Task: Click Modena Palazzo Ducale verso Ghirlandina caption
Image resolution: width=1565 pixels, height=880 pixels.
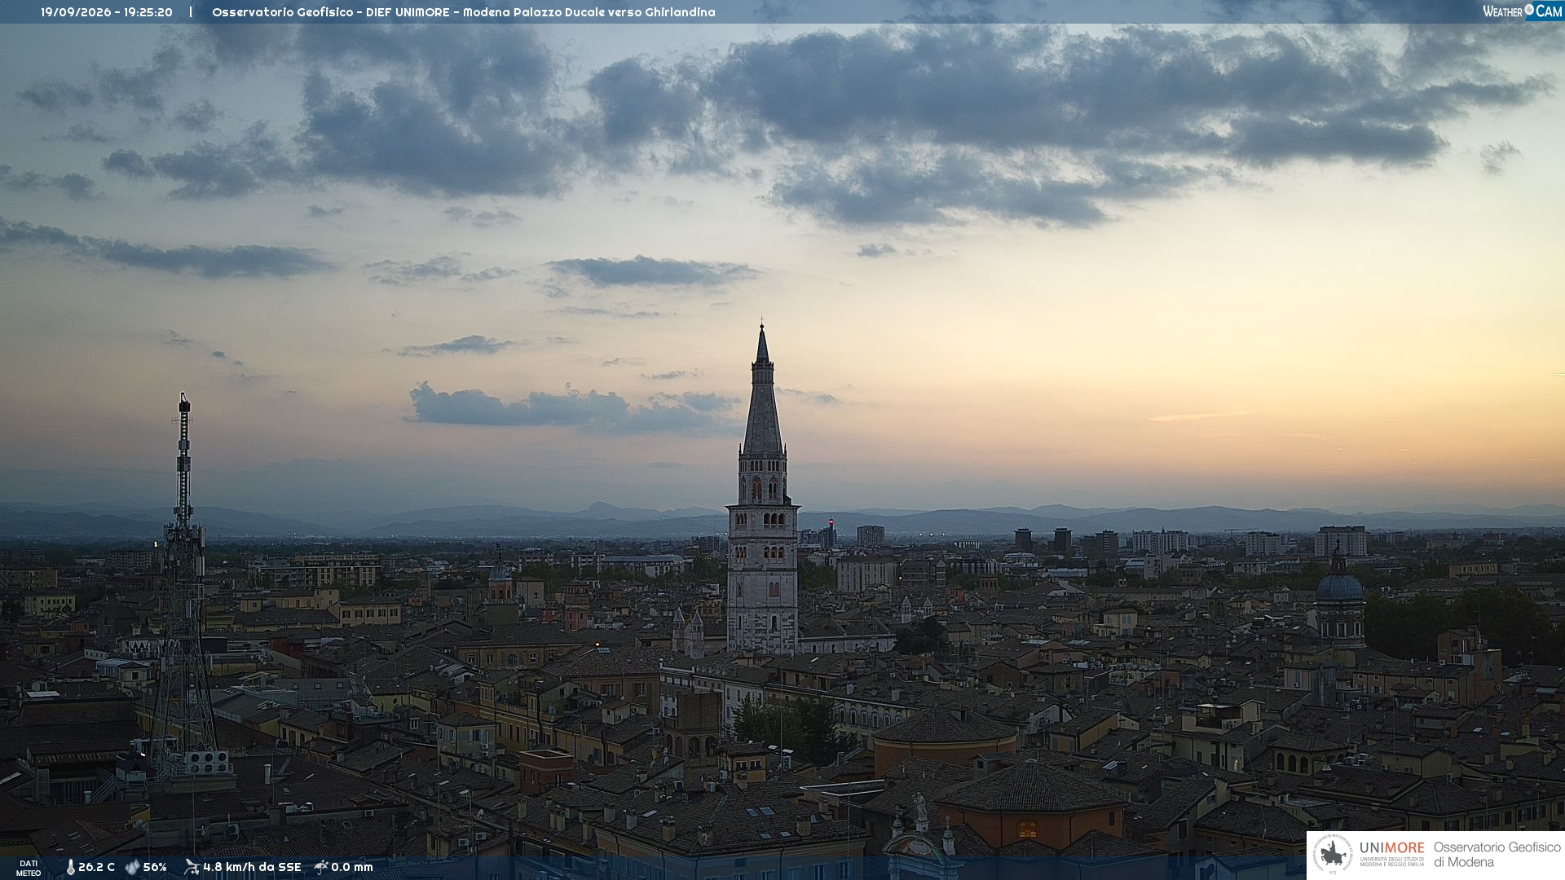Action: click(x=589, y=12)
